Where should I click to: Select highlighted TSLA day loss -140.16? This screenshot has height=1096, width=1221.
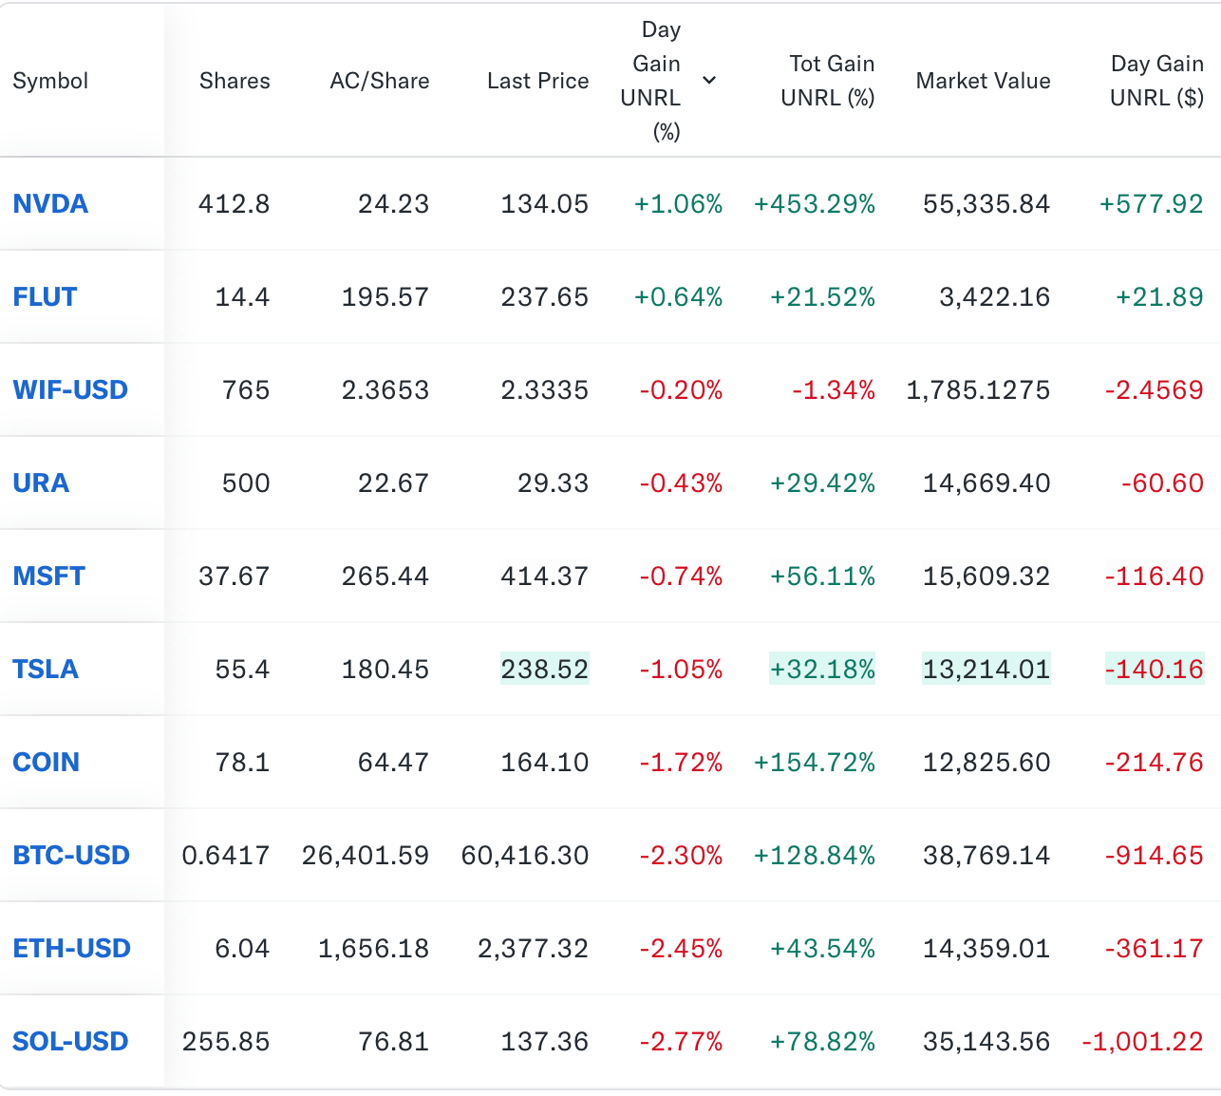1155,670
